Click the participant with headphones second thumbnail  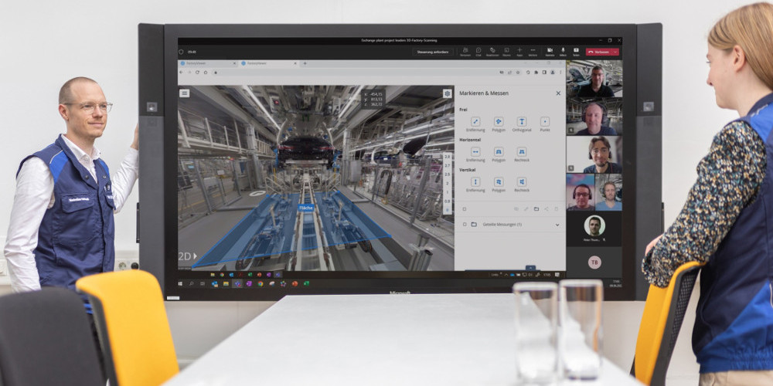(594, 117)
